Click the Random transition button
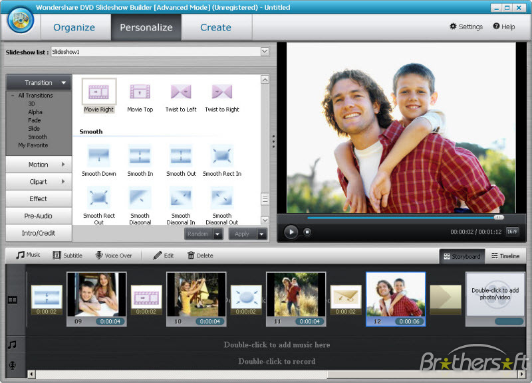 click(x=198, y=234)
